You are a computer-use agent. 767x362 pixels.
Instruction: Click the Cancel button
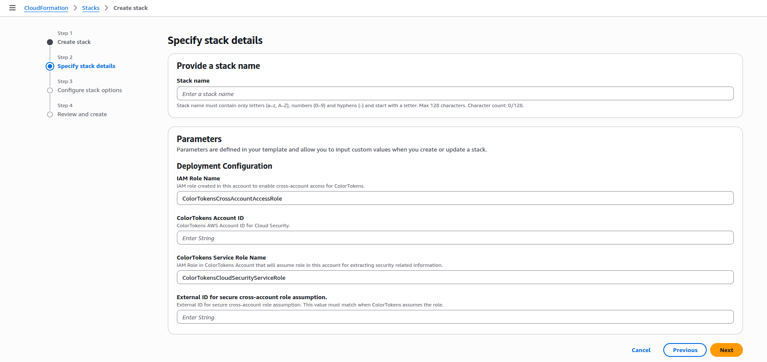click(x=641, y=350)
